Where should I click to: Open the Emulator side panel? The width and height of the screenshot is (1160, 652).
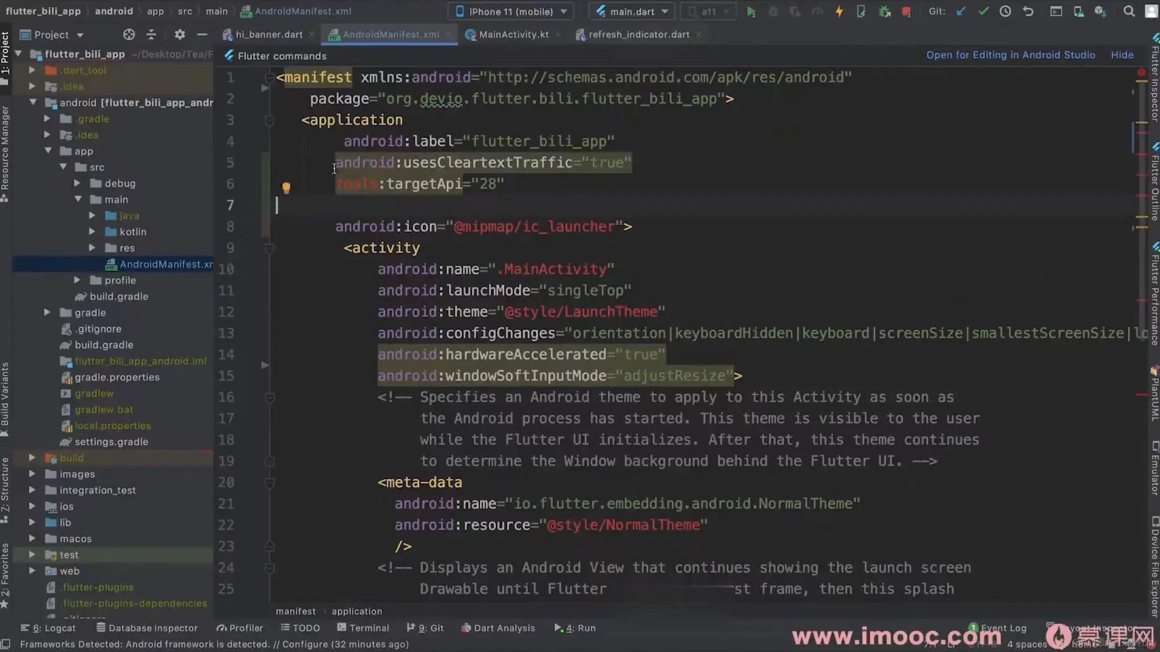(1155, 468)
